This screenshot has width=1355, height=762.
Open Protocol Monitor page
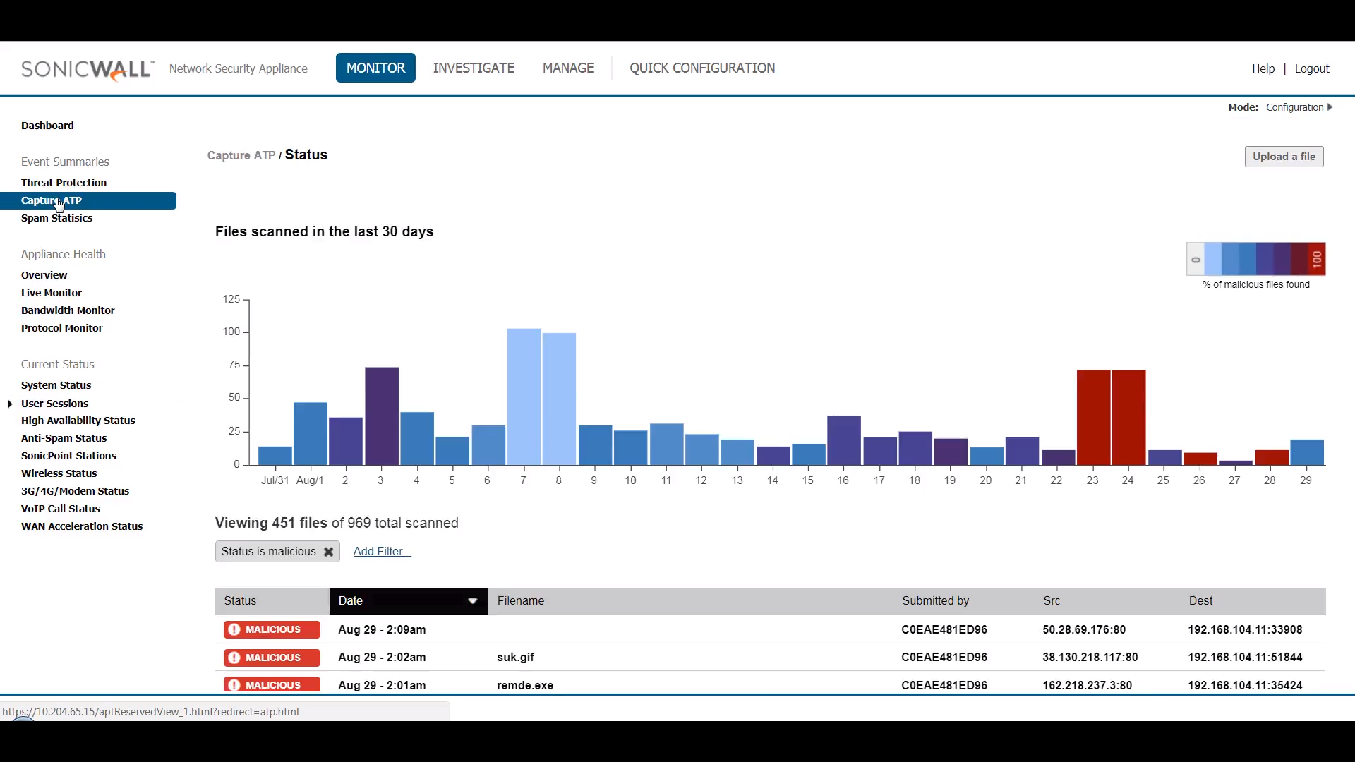point(62,328)
